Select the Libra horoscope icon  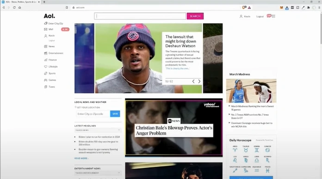click(x=257, y=160)
